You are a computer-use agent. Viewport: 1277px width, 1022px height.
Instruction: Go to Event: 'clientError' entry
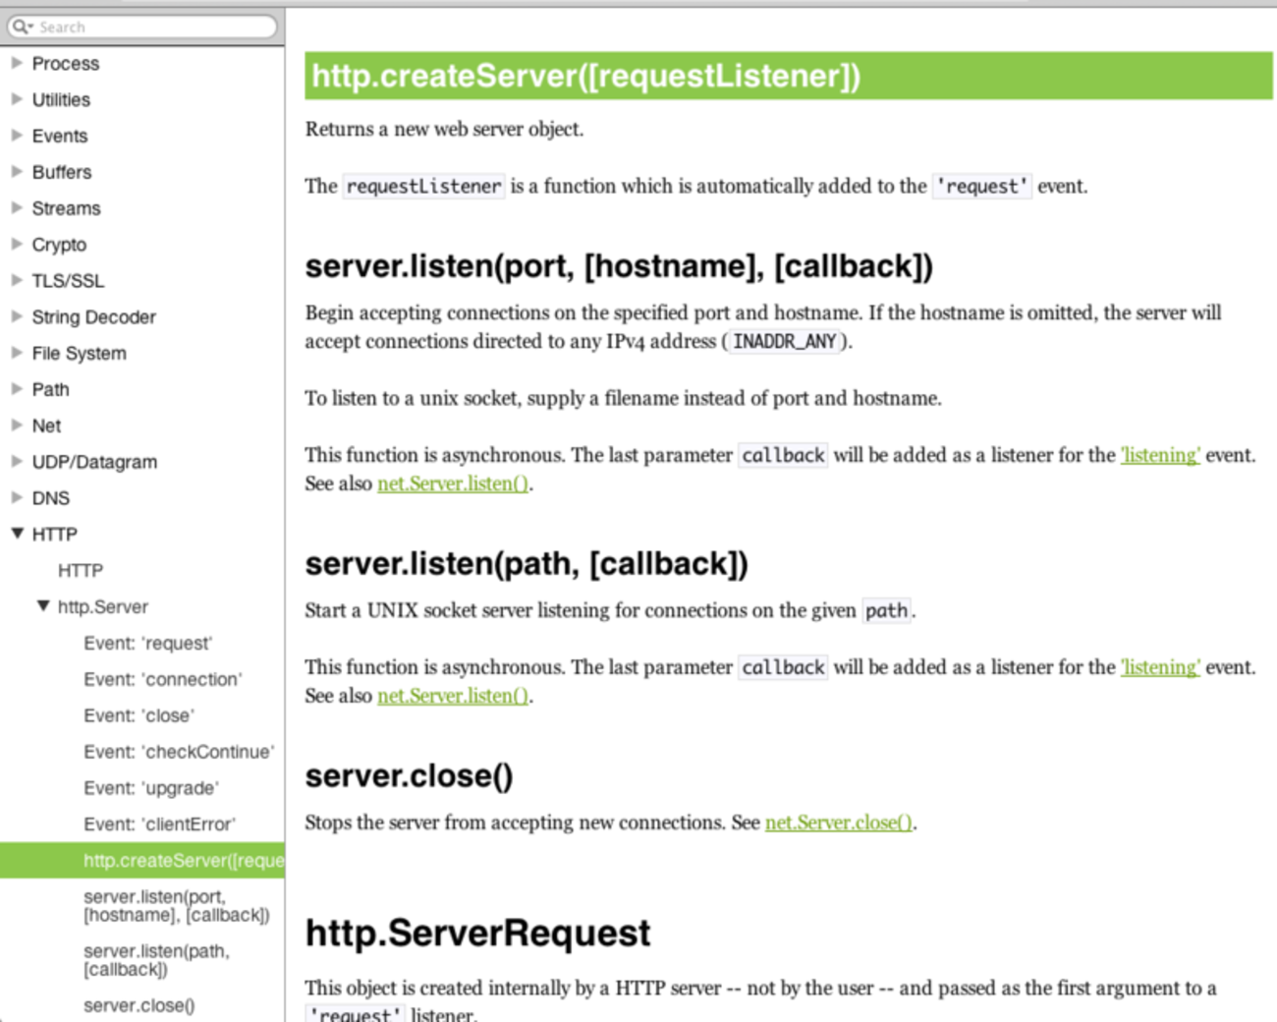(159, 824)
